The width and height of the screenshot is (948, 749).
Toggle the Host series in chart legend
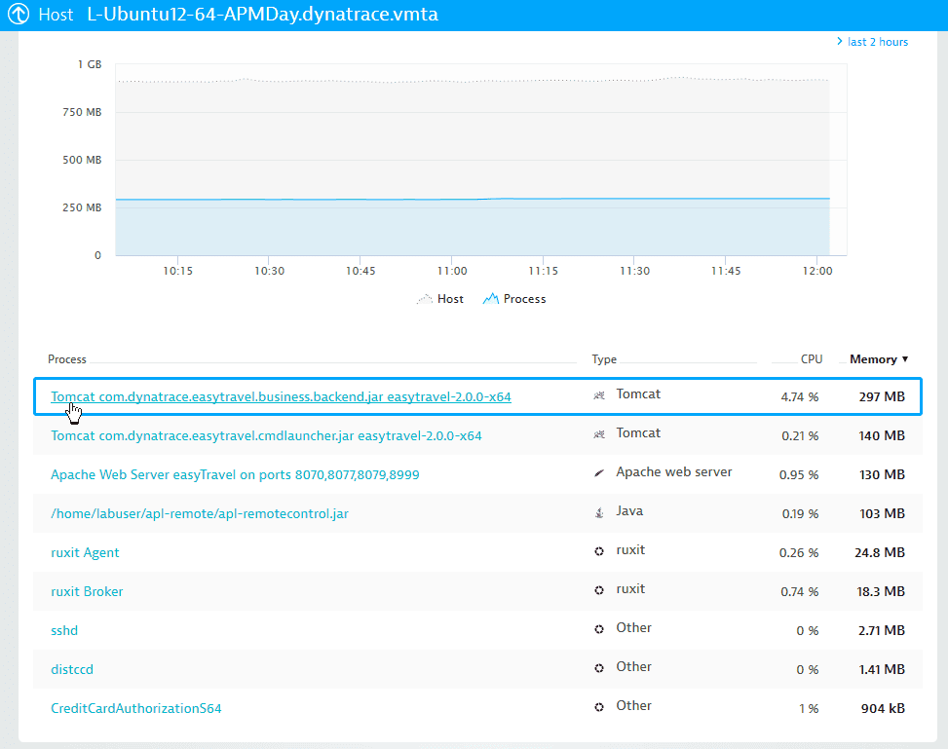[440, 299]
